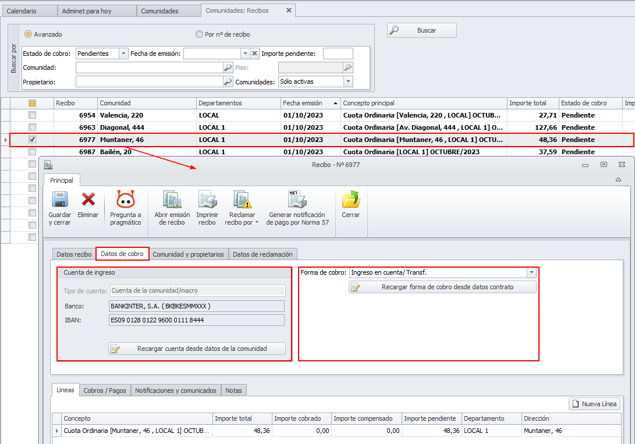Click the Guardar y cerrar disk icon
This screenshot has width=635, height=444.
tap(59, 200)
